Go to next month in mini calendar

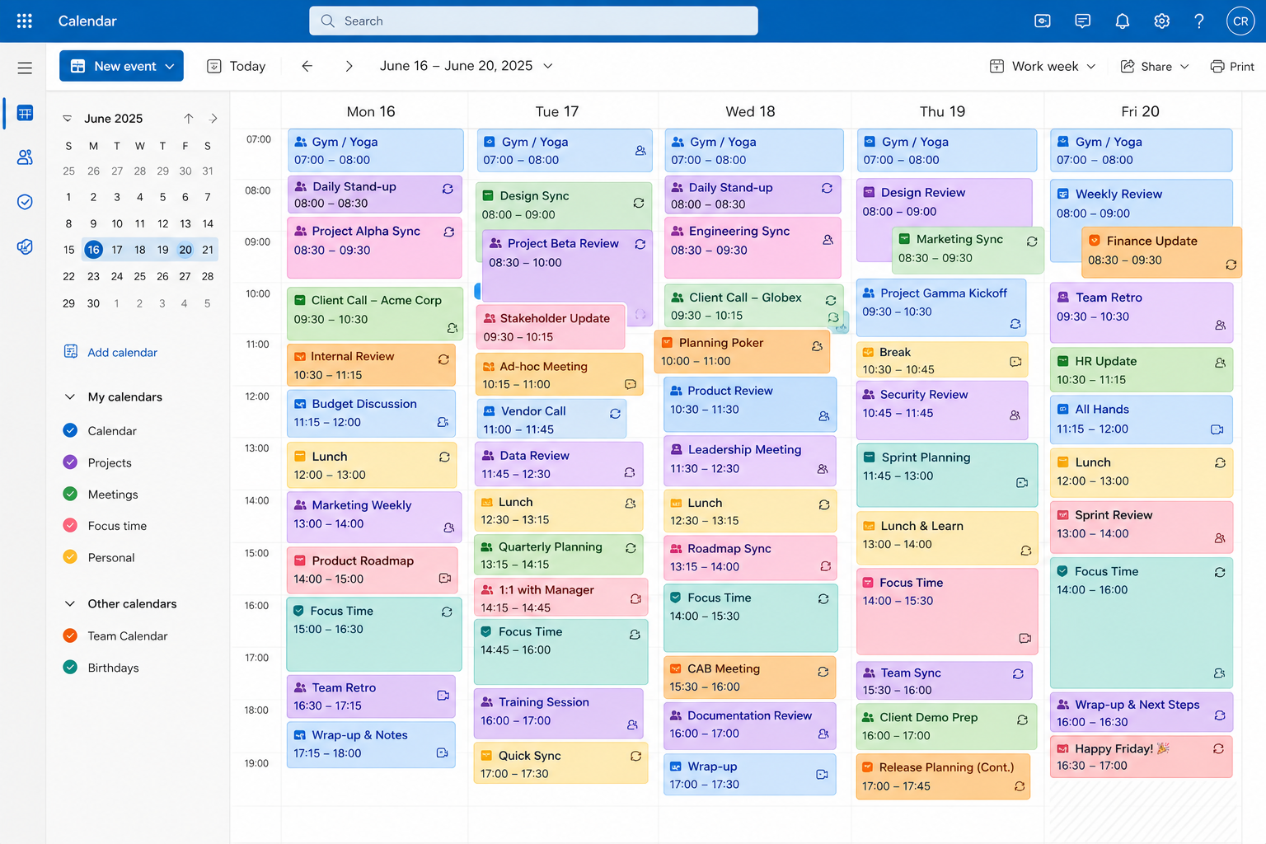pyautogui.click(x=213, y=119)
